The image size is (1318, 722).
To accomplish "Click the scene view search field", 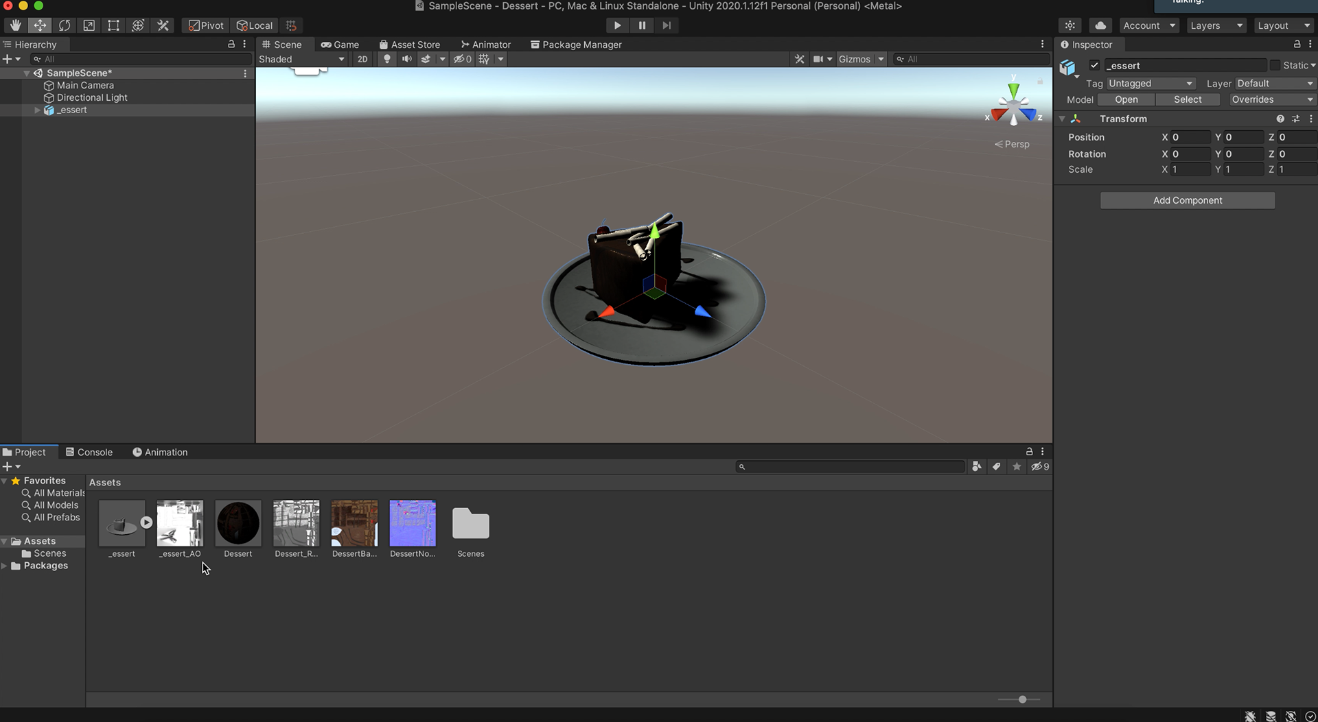I will click(971, 59).
